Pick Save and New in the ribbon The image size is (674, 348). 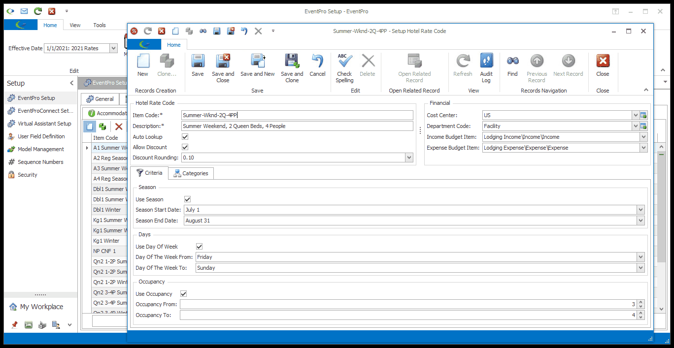click(258, 65)
